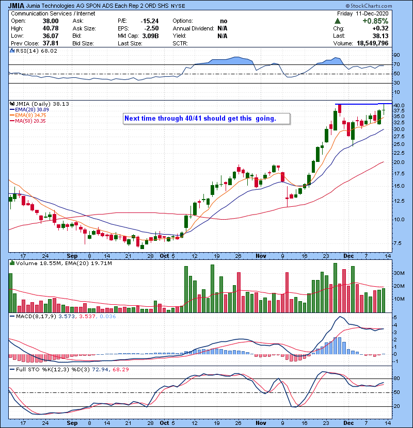The image size is (413, 428).
Task: Click the RSI(14) panel legend icon
Action: pyautogui.click(x=12, y=51)
